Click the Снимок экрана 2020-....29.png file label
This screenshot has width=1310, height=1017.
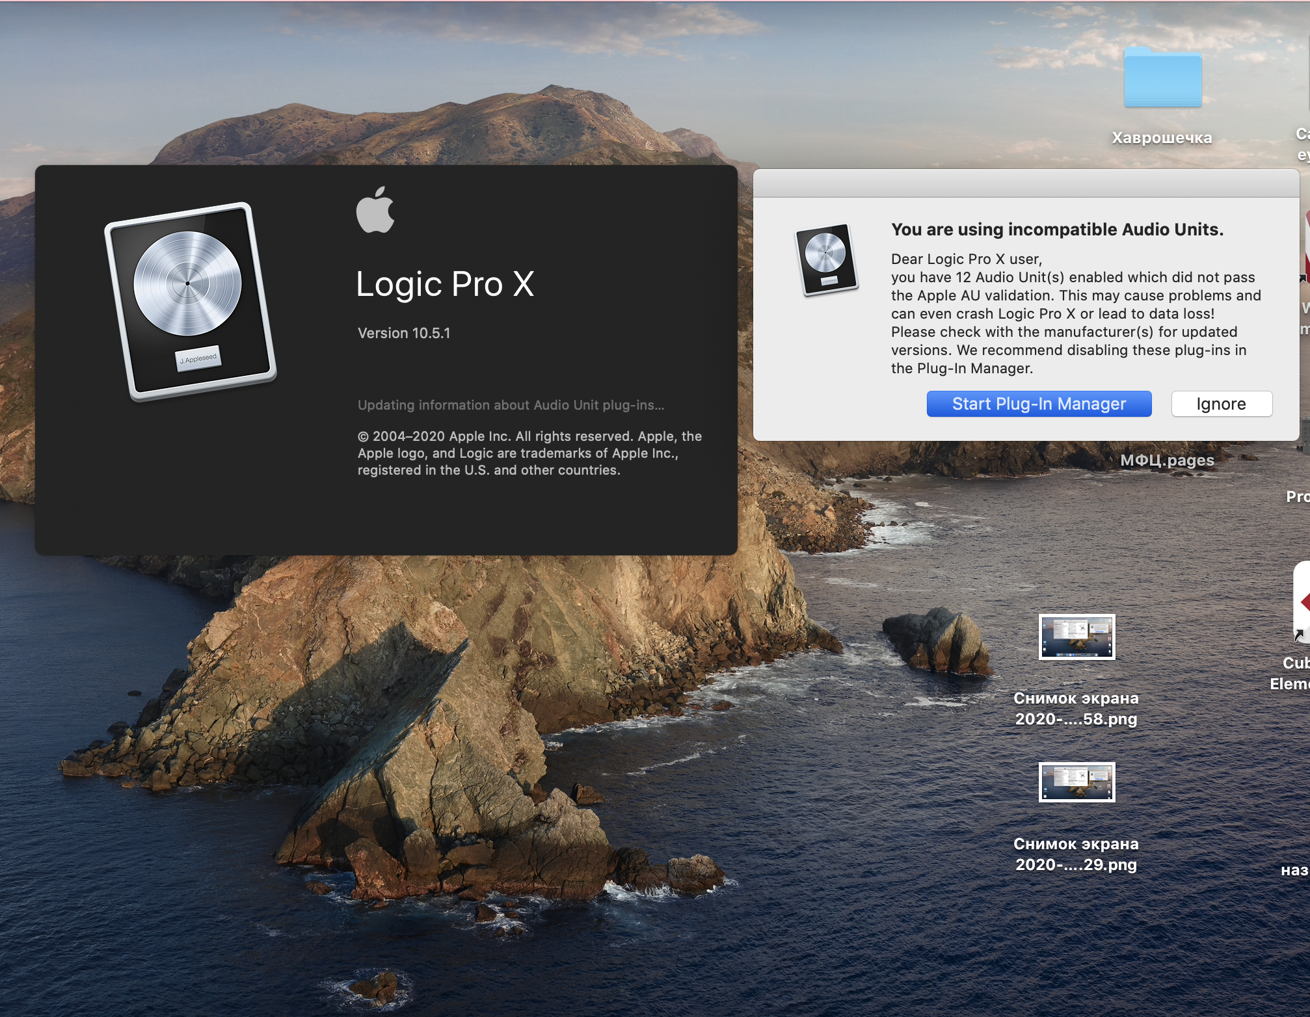coord(1076,854)
